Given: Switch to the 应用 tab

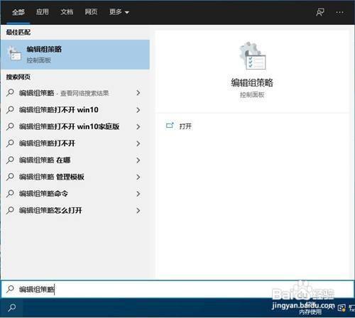Looking at the screenshot, I should coord(43,12).
